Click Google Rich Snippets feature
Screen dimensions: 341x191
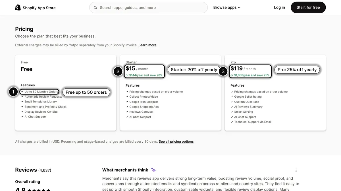pyautogui.click(x=144, y=102)
